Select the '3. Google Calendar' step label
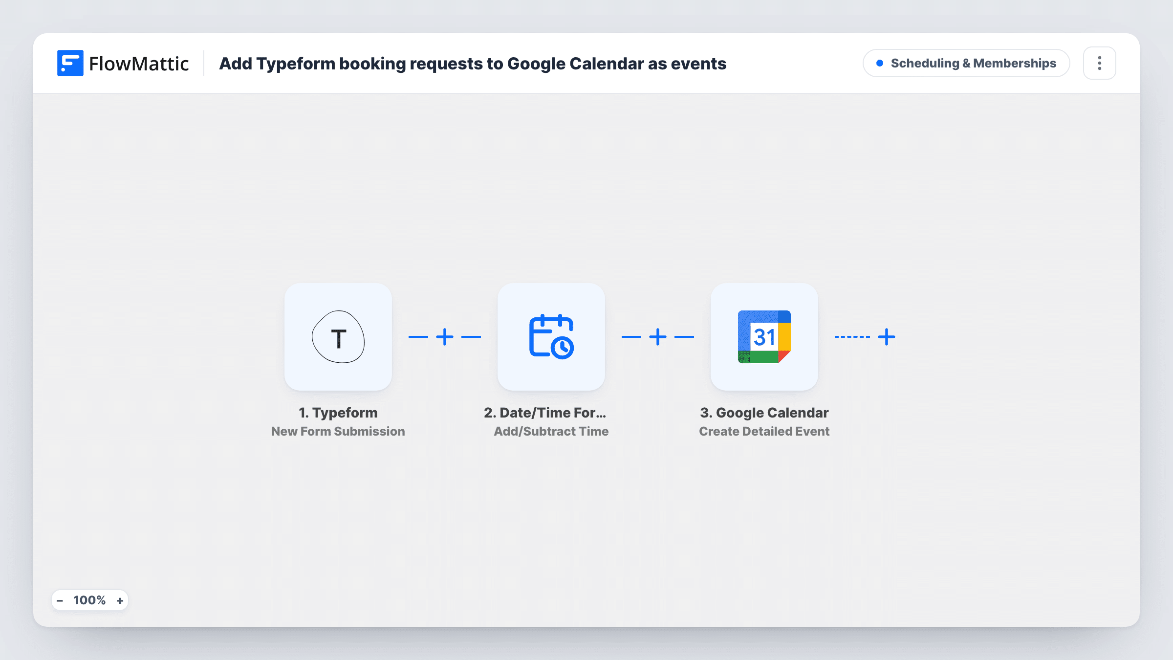1173x660 pixels. pos(764,413)
